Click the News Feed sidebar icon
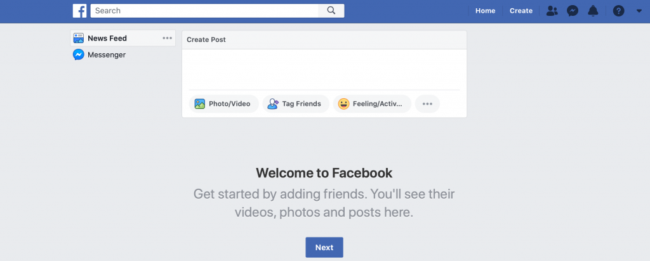Viewport: 650px width, 261px height. [x=78, y=39]
